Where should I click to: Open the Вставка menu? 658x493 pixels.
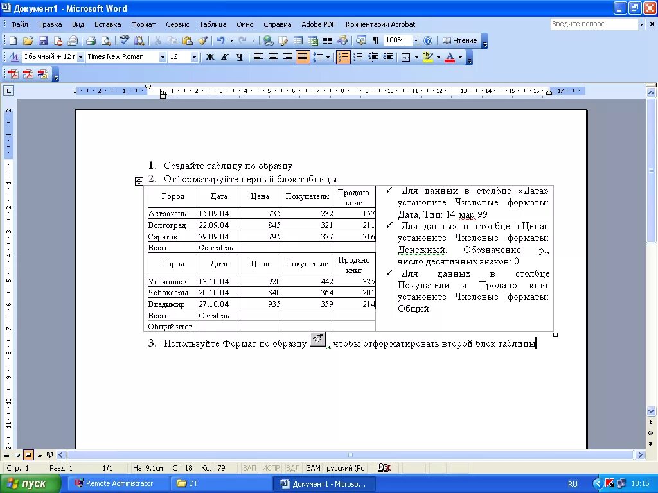click(x=108, y=25)
